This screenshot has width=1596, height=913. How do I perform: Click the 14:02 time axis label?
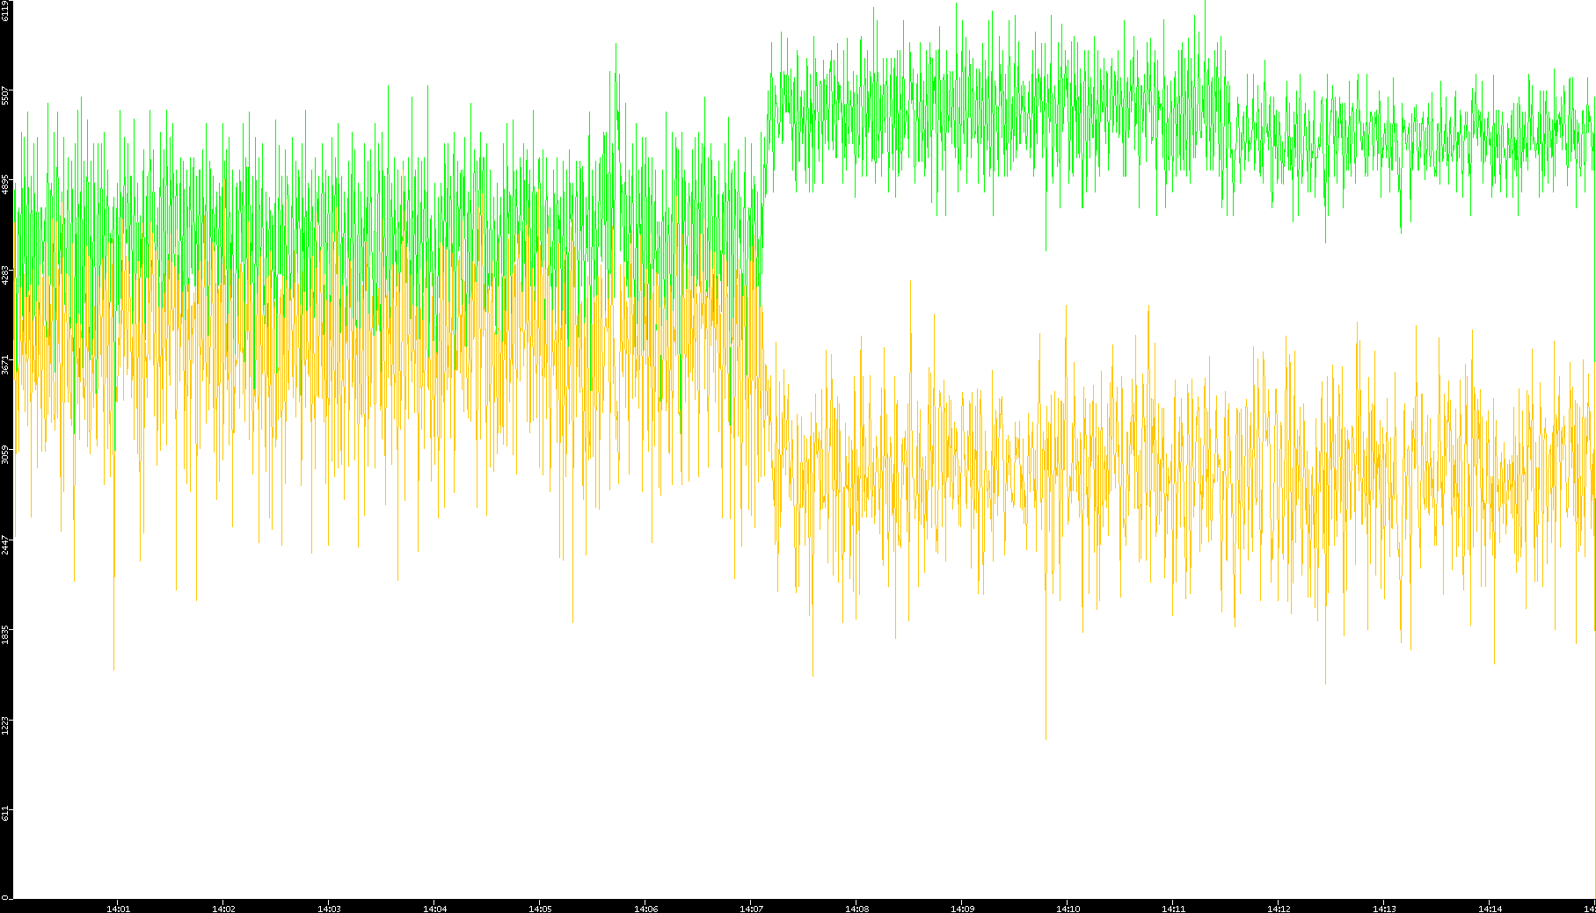pos(223,908)
